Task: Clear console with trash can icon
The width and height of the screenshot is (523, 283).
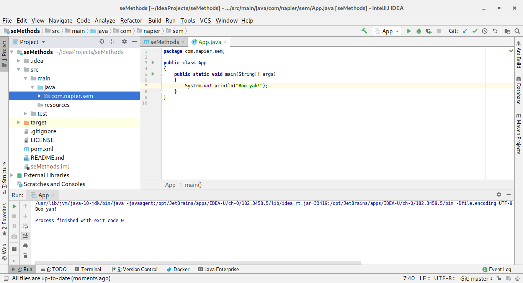Action: [25, 256]
